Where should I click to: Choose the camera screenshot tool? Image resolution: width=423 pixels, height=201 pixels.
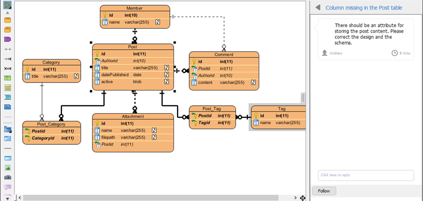tap(8, 177)
